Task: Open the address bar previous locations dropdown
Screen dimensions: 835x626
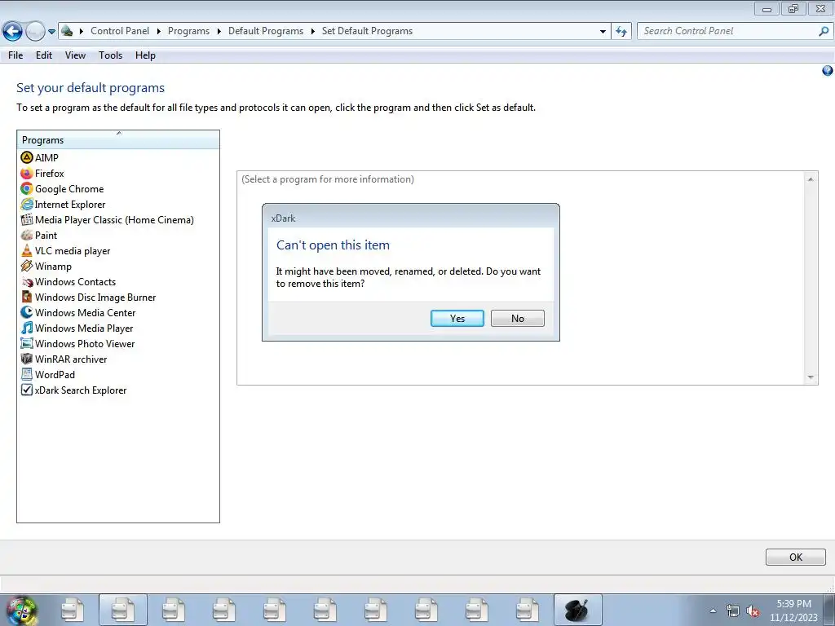Action: point(603,32)
